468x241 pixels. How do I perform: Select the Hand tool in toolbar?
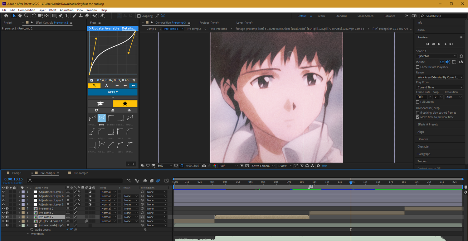[x=20, y=16]
